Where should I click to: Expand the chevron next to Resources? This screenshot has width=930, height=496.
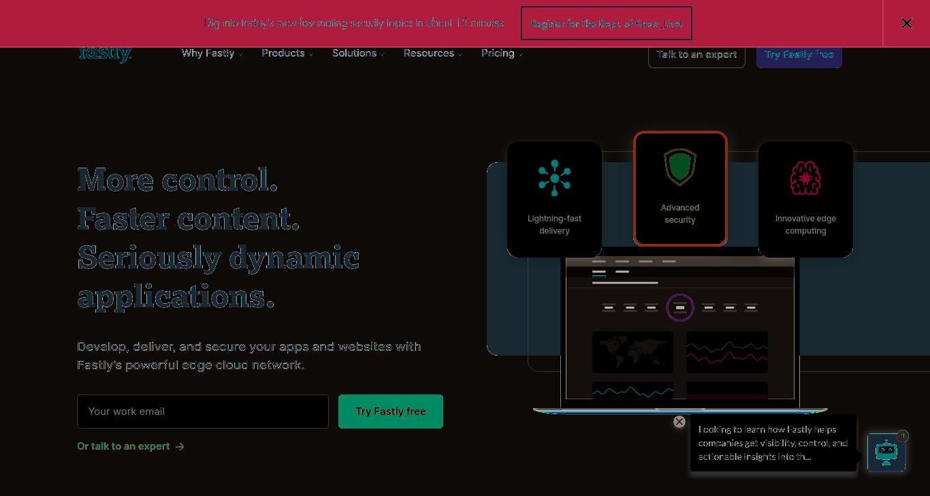(x=460, y=55)
